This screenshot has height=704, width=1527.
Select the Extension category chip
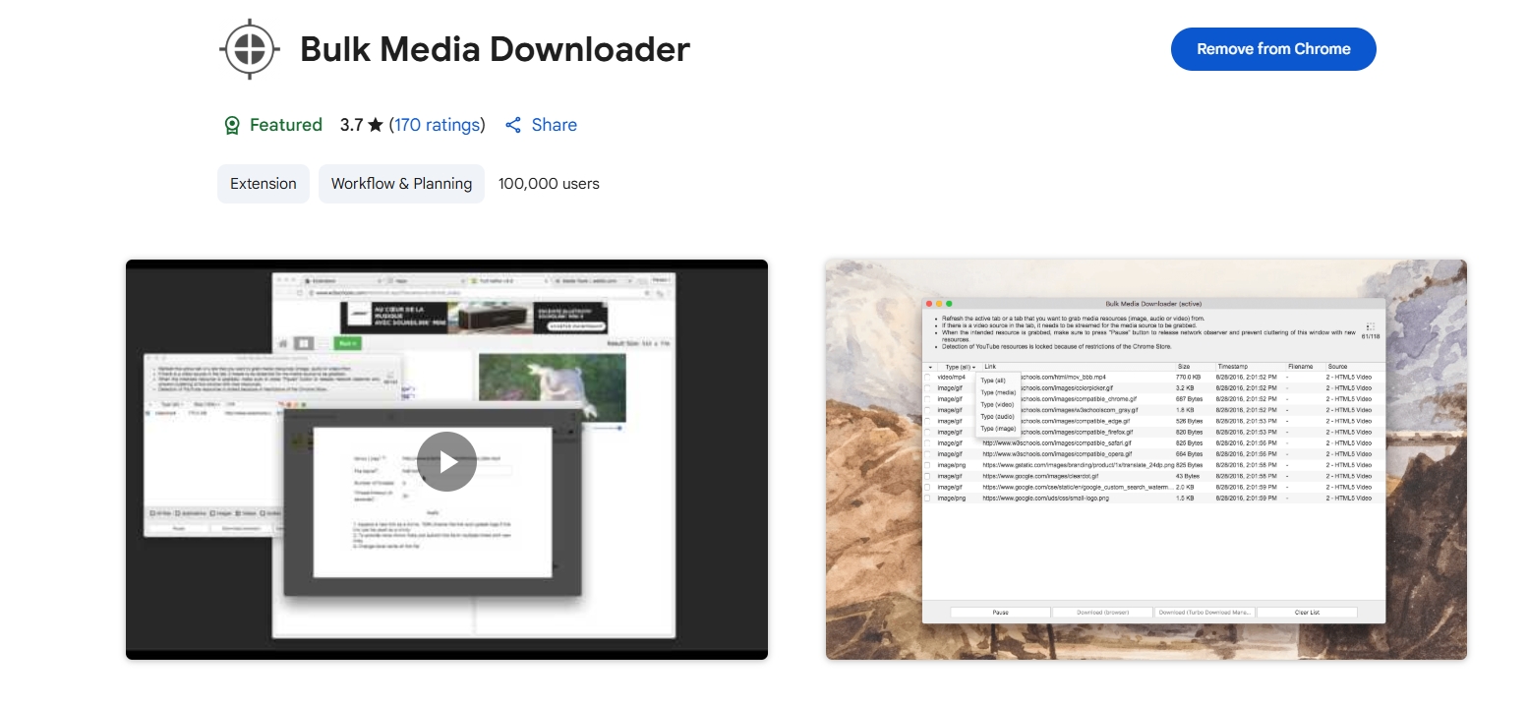[264, 184]
